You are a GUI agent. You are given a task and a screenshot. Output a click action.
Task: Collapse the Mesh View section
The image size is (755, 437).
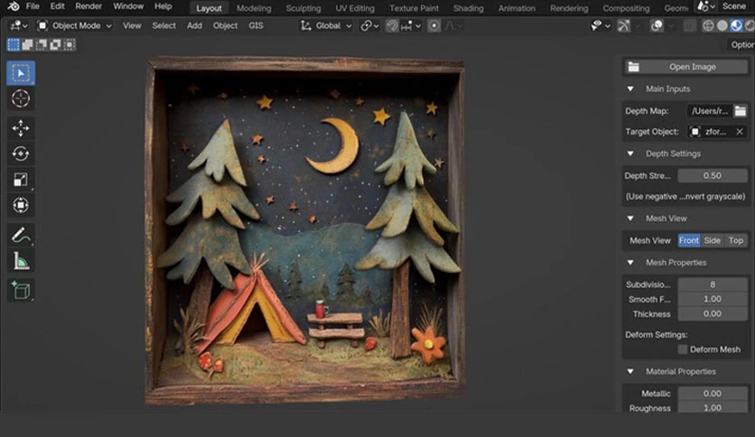[630, 218]
